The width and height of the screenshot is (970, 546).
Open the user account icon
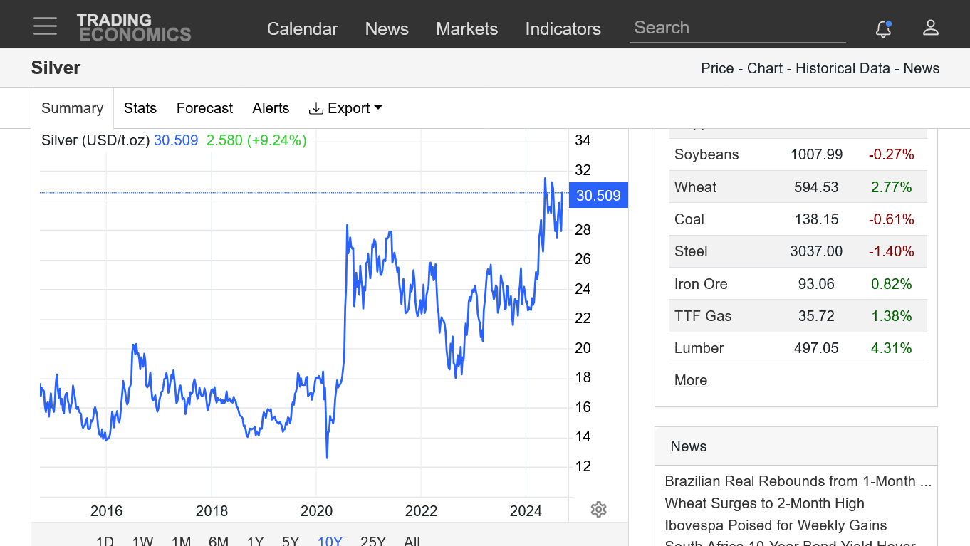(x=930, y=28)
